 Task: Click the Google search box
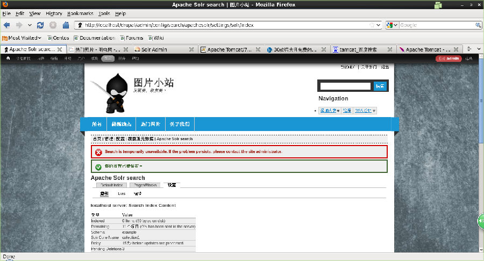click(x=437, y=25)
